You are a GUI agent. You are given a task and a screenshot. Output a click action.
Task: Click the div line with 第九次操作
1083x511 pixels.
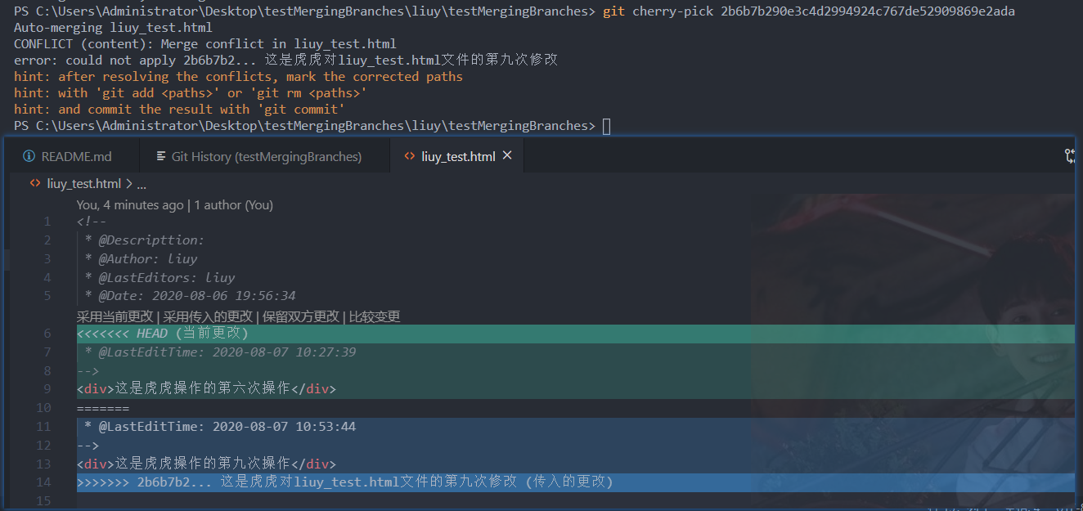(x=206, y=464)
